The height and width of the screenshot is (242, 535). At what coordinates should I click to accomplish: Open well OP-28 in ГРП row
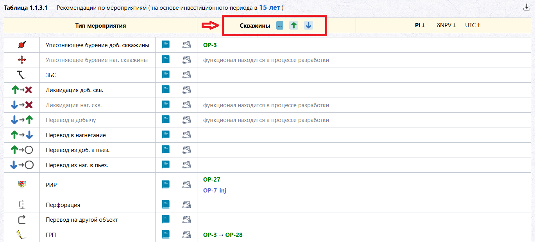point(234,235)
